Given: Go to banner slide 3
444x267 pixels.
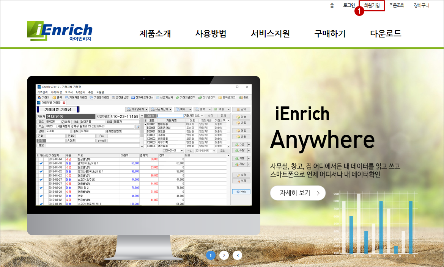Looking at the screenshot, I should [237, 255].
